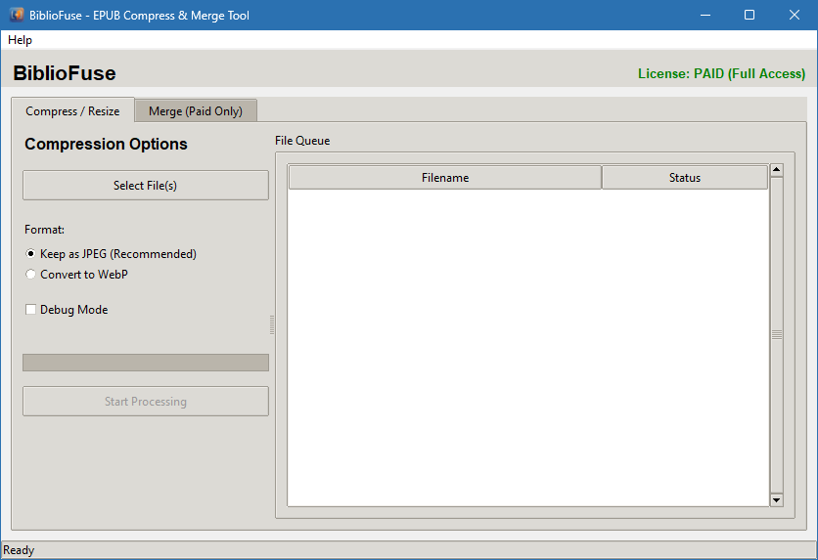Click the BiblioFuse header title
Screen dimensions: 818x560
click(x=65, y=73)
